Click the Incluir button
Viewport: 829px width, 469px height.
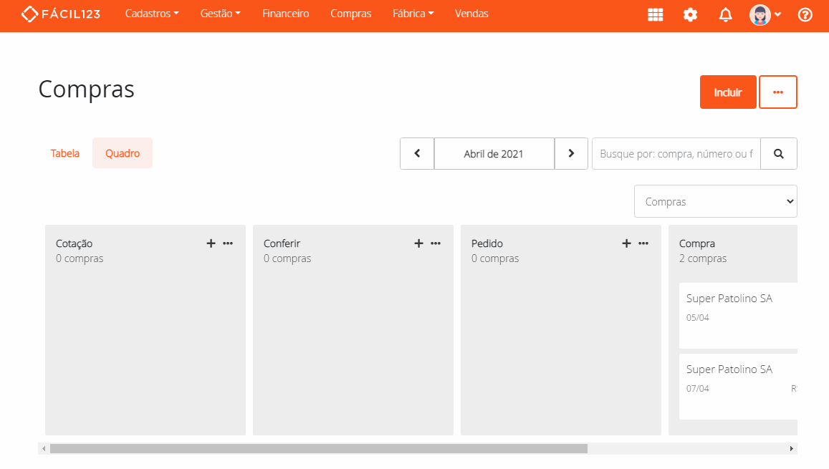point(728,92)
